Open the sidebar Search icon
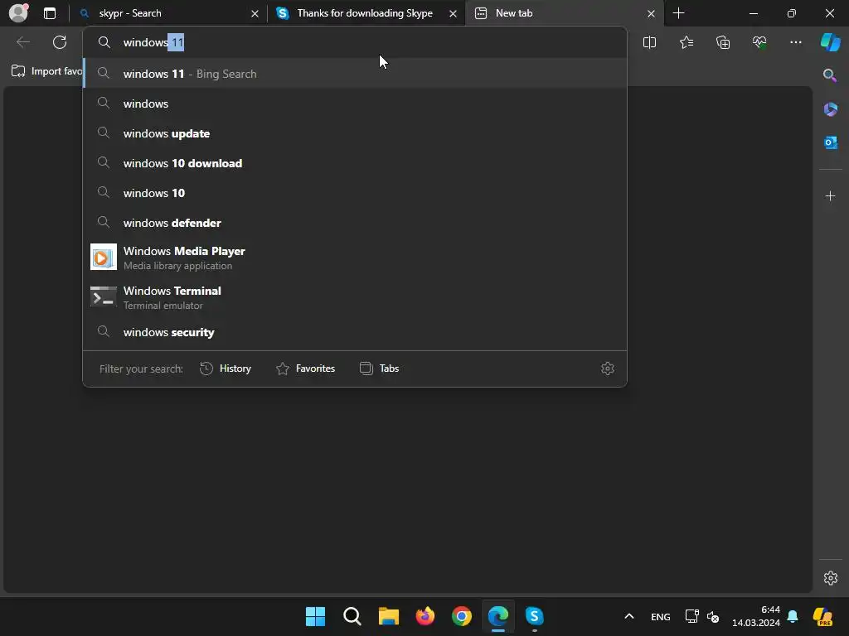The image size is (849, 636). click(830, 75)
